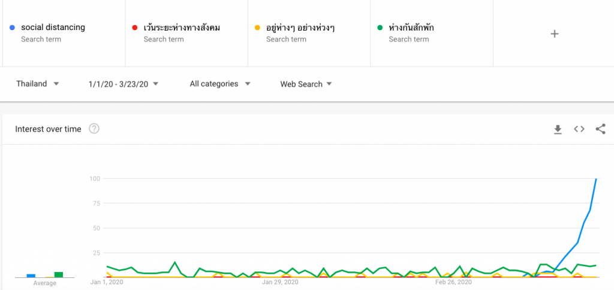Expand the Web Search type dropdown
The image size is (614, 290).
(306, 84)
